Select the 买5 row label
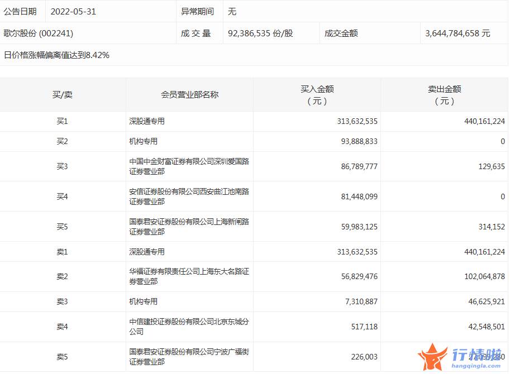This screenshot has height=374, width=510. (x=63, y=227)
